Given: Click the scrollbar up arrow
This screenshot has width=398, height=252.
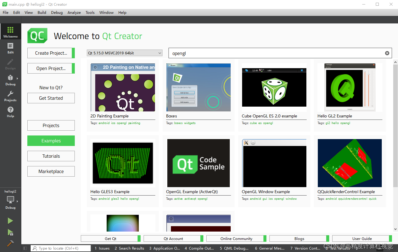Looking at the screenshot, I should 395,62.
